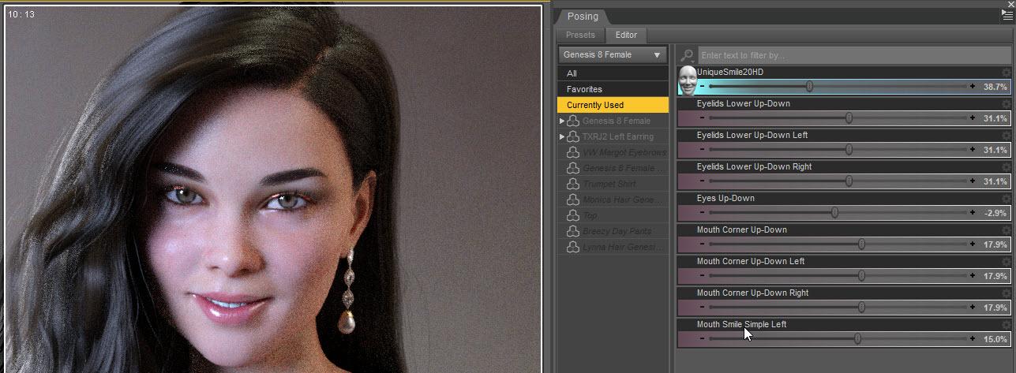This screenshot has width=1016, height=373.
Task: Click the Mouth Smile Simple Left 15.0% value
Action: [995, 339]
